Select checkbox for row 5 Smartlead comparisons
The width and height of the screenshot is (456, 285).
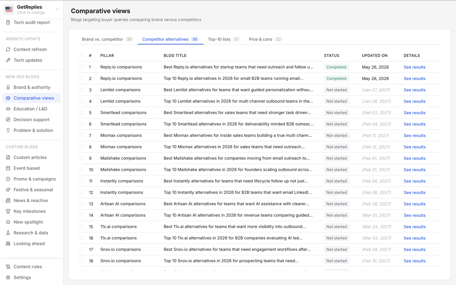click(81, 113)
